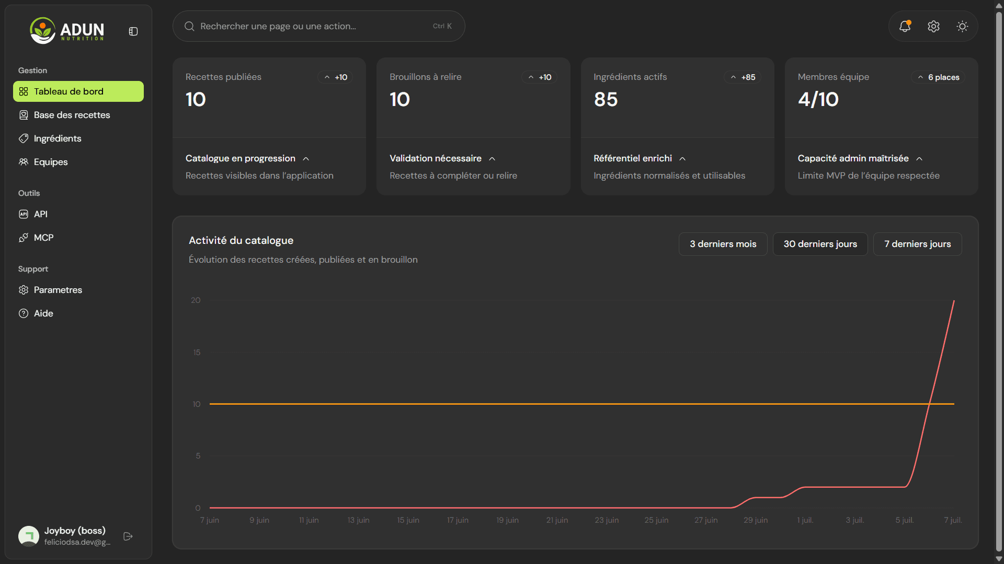Viewport: 1004px width, 564px height.
Task: Click the trend arrow beside Référentiel enrichi
Action: [x=682, y=159]
